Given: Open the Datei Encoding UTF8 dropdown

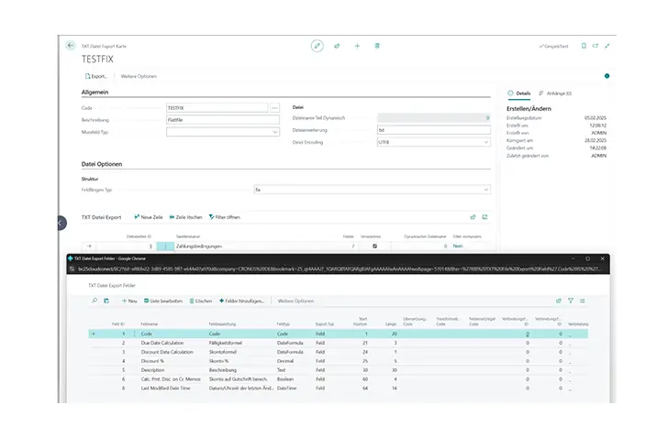Looking at the screenshot, I should pyautogui.click(x=486, y=142).
